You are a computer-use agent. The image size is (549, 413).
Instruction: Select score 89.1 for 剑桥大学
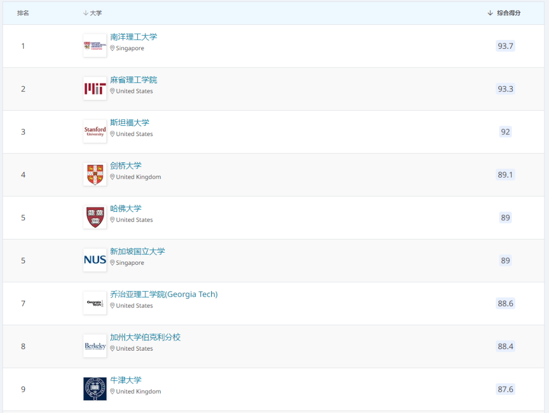505,175
